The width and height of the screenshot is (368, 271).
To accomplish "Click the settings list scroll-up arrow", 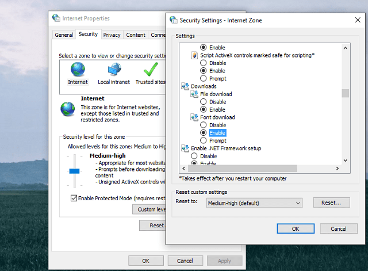I will pos(345,48).
